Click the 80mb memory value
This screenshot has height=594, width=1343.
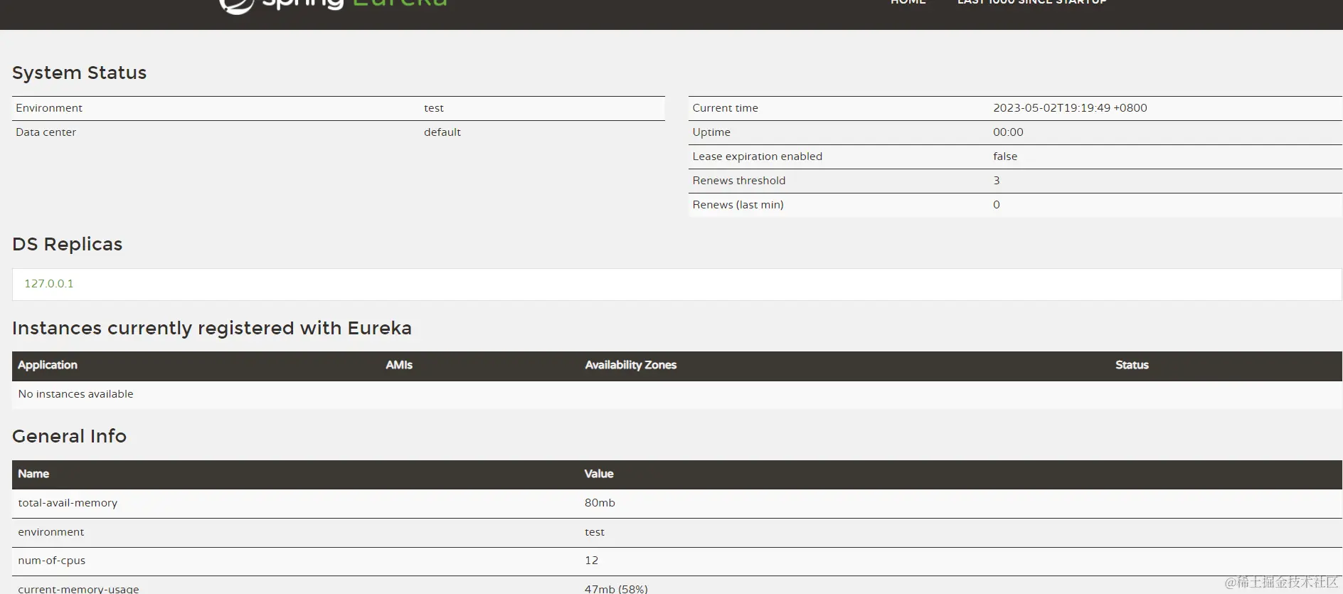(600, 503)
